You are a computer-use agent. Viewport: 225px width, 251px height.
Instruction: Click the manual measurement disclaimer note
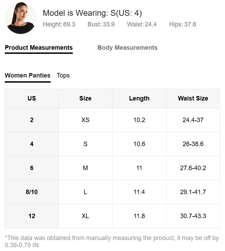tap(112, 241)
